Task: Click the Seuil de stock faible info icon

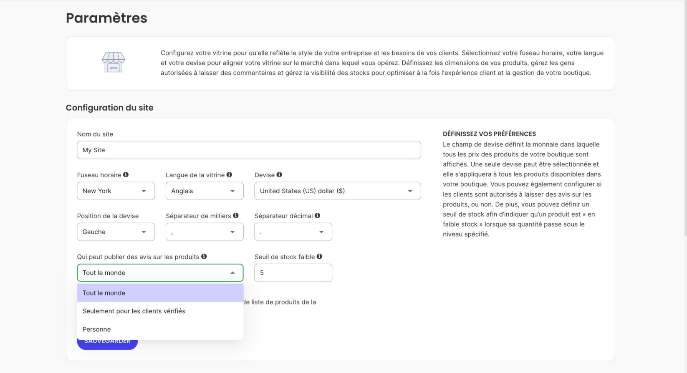Action: 319,257
